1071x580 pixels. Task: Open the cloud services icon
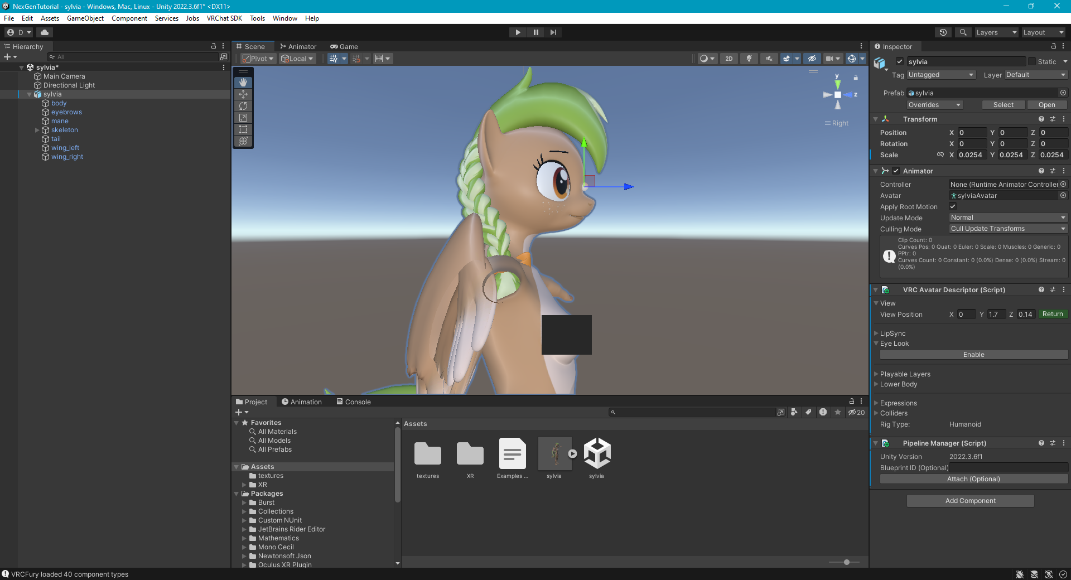coord(45,32)
